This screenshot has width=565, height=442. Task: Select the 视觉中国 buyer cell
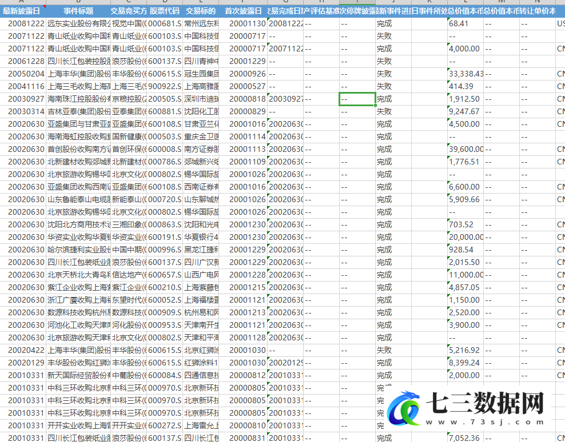point(129,24)
